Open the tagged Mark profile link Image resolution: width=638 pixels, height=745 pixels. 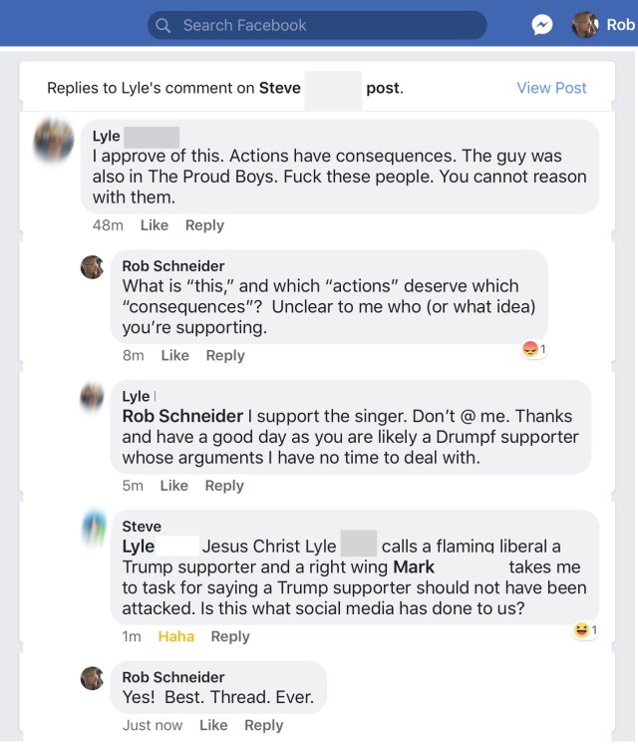414,567
